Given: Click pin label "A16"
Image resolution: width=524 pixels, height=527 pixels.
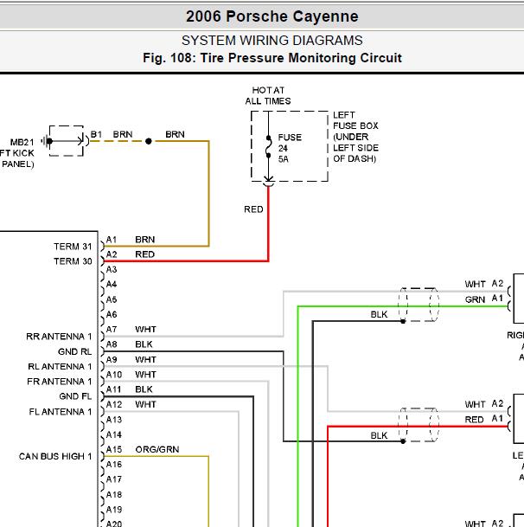Looking at the screenshot, I should [114, 465].
